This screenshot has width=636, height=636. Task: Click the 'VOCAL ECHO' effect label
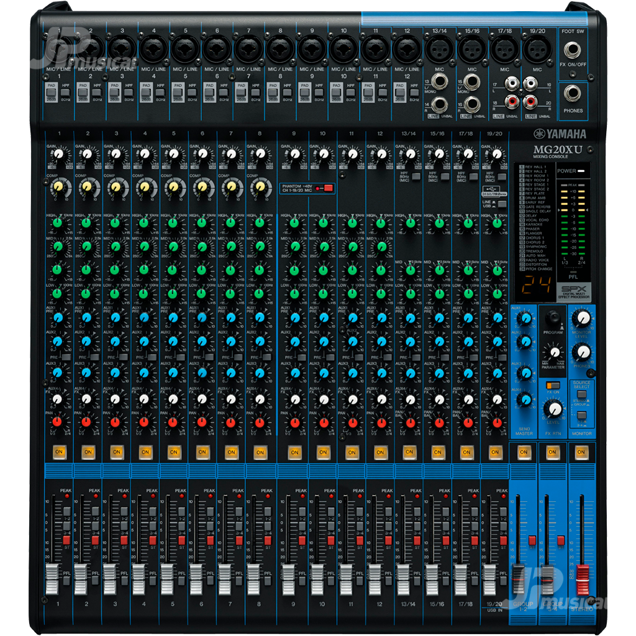(x=537, y=220)
